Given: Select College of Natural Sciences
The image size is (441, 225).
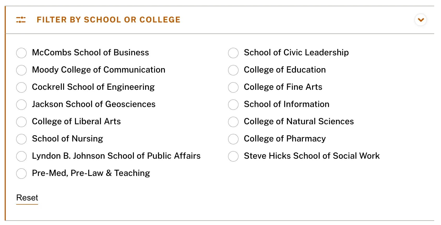Looking at the screenshot, I should pos(233,122).
